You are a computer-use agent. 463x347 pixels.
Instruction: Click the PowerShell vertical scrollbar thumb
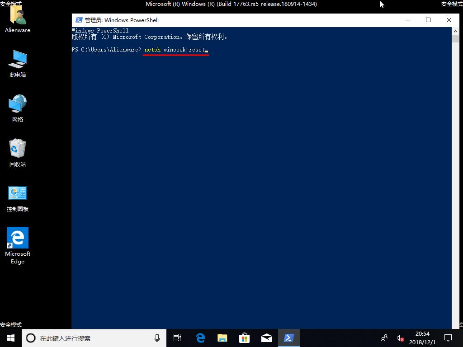(455, 39)
